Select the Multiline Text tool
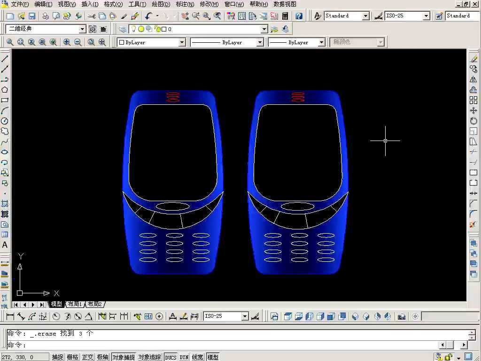This screenshot has width=481, height=361. tap(5, 245)
